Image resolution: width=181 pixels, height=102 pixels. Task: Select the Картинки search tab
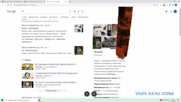coord(33,17)
